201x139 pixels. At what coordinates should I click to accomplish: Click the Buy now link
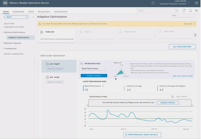[188, 24]
